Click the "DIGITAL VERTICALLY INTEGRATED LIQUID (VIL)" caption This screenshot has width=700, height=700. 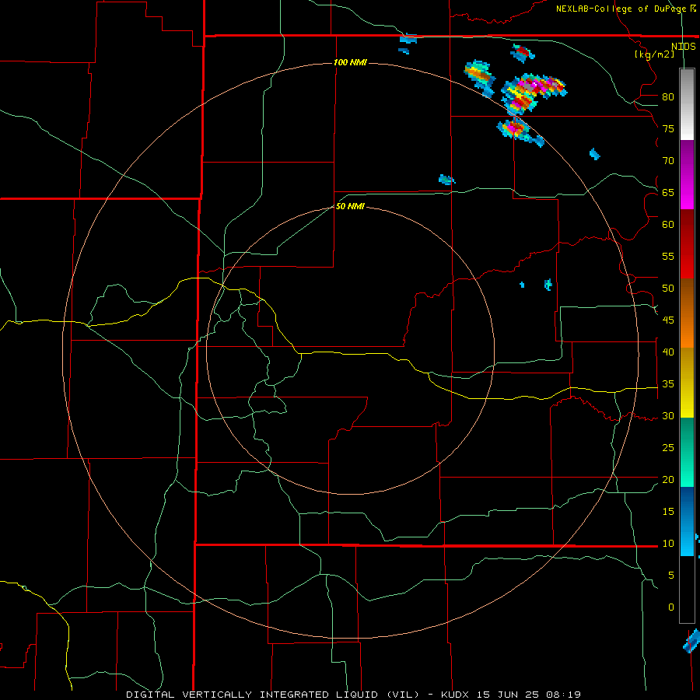pyautogui.click(x=272, y=695)
